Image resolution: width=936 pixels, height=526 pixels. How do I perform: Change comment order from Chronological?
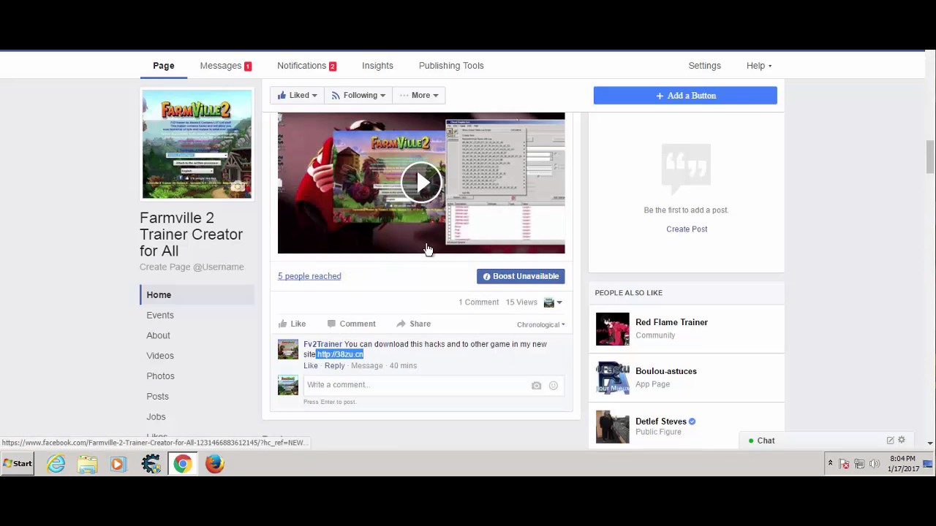[x=540, y=324]
